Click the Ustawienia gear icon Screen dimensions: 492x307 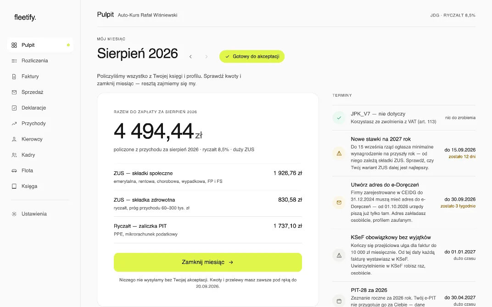(14, 214)
